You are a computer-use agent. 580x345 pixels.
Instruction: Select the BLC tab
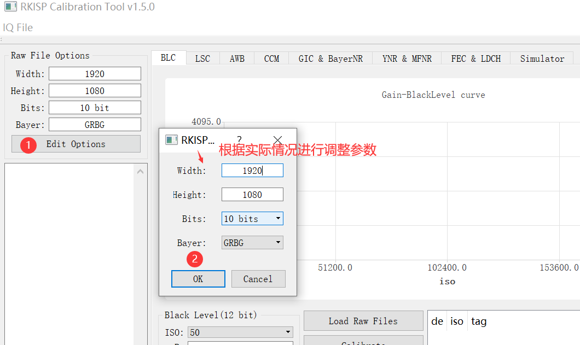click(168, 57)
